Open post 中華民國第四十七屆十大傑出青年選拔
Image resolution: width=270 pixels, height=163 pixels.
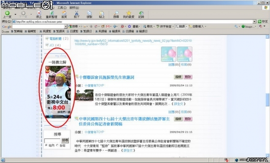pos(124,121)
